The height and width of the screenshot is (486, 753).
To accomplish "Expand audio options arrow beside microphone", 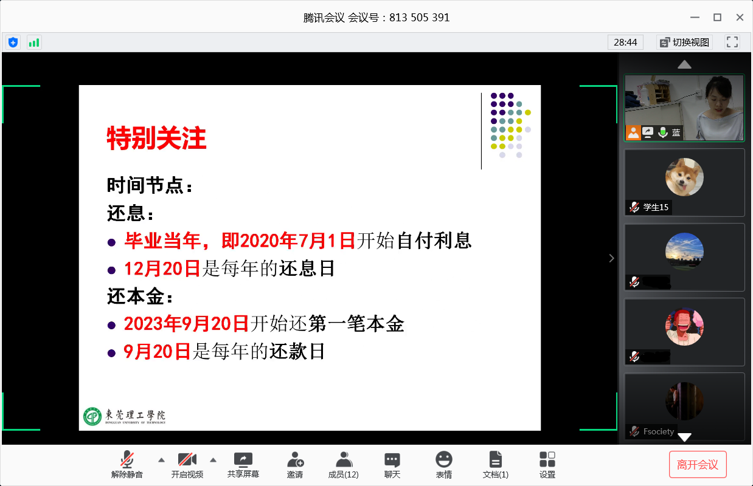I will [x=161, y=460].
